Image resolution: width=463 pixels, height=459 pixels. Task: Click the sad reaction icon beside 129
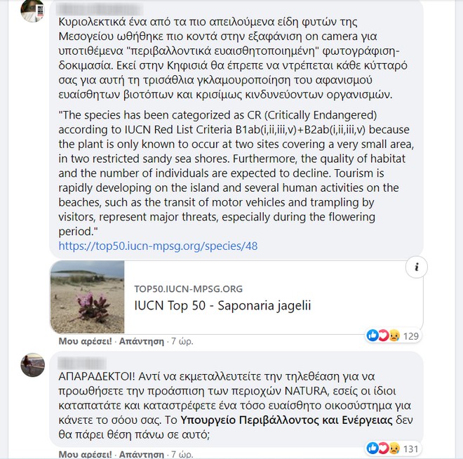click(394, 335)
